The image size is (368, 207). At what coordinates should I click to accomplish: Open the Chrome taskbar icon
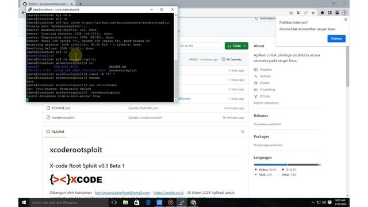[193, 202]
